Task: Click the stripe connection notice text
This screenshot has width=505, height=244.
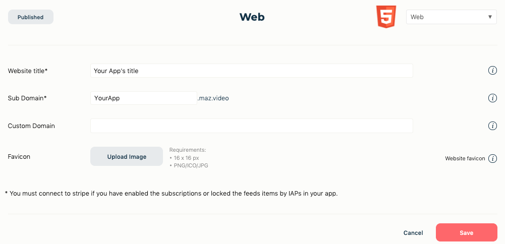Action: (x=172, y=194)
